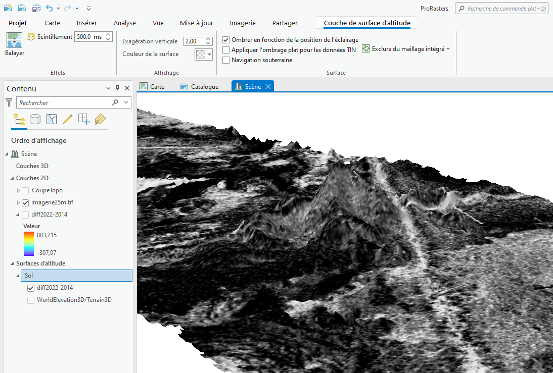Select the list by selection icon
The height and width of the screenshot is (373, 553).
[52, 119]
